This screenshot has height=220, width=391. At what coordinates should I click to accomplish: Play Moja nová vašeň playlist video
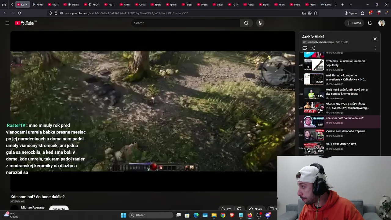pyautogui.click(x=340, y=94)
